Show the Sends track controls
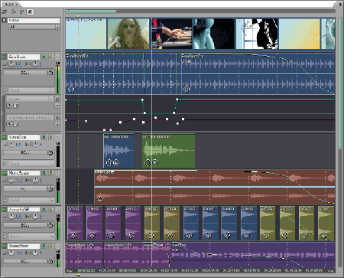 pyautogui.click(x=22, y=11)
